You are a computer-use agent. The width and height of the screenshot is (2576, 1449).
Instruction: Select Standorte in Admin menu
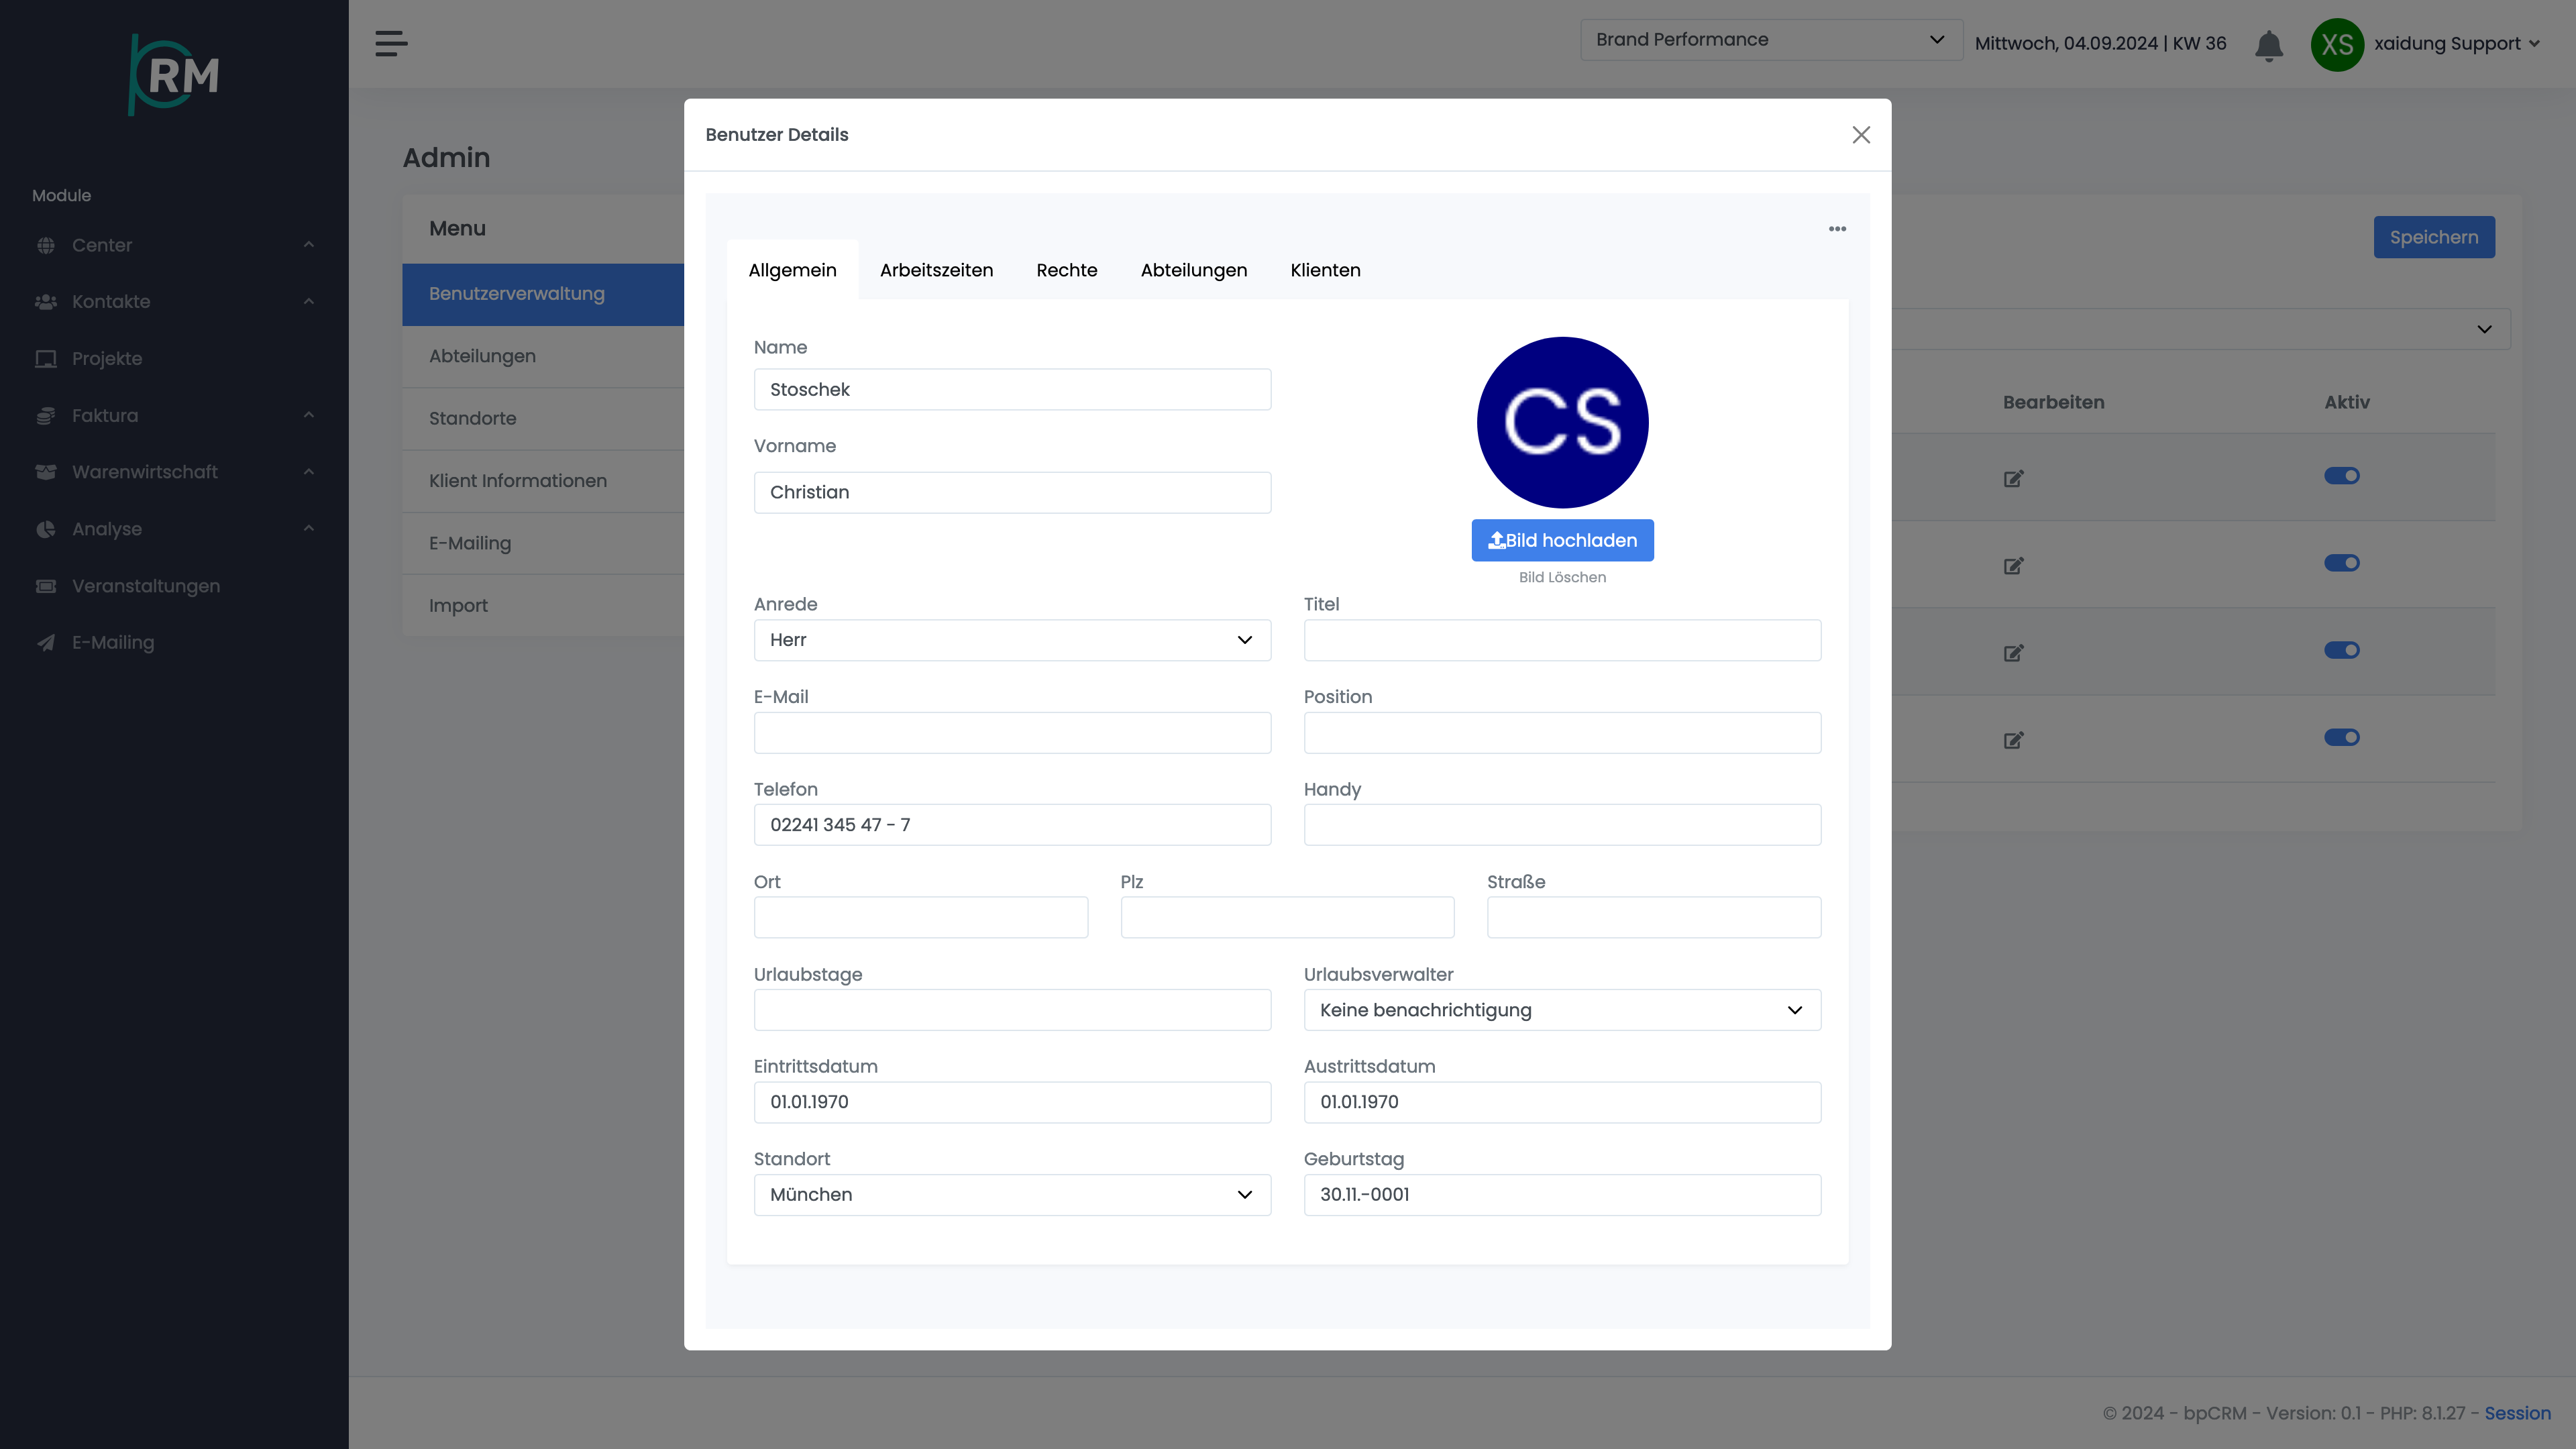[543, 418]
